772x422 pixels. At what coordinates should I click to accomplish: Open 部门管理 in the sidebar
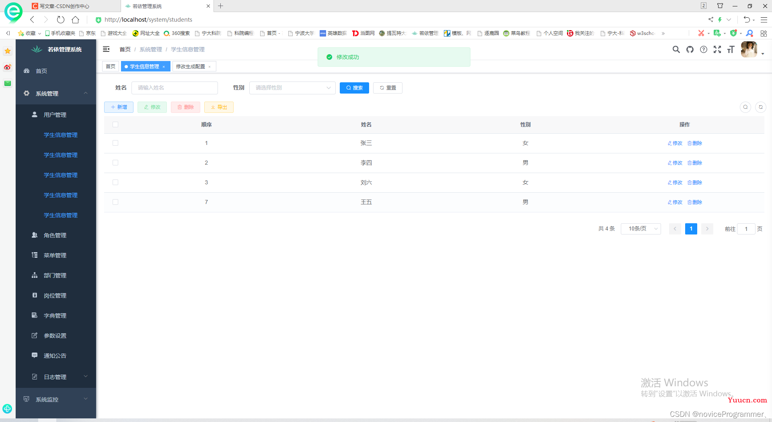click(56, 275)
